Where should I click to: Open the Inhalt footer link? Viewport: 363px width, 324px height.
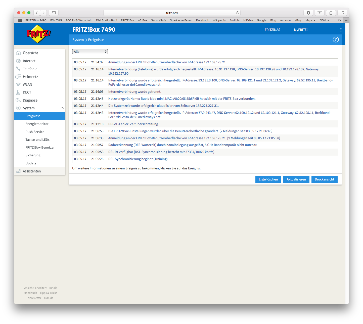pos(53,288)
